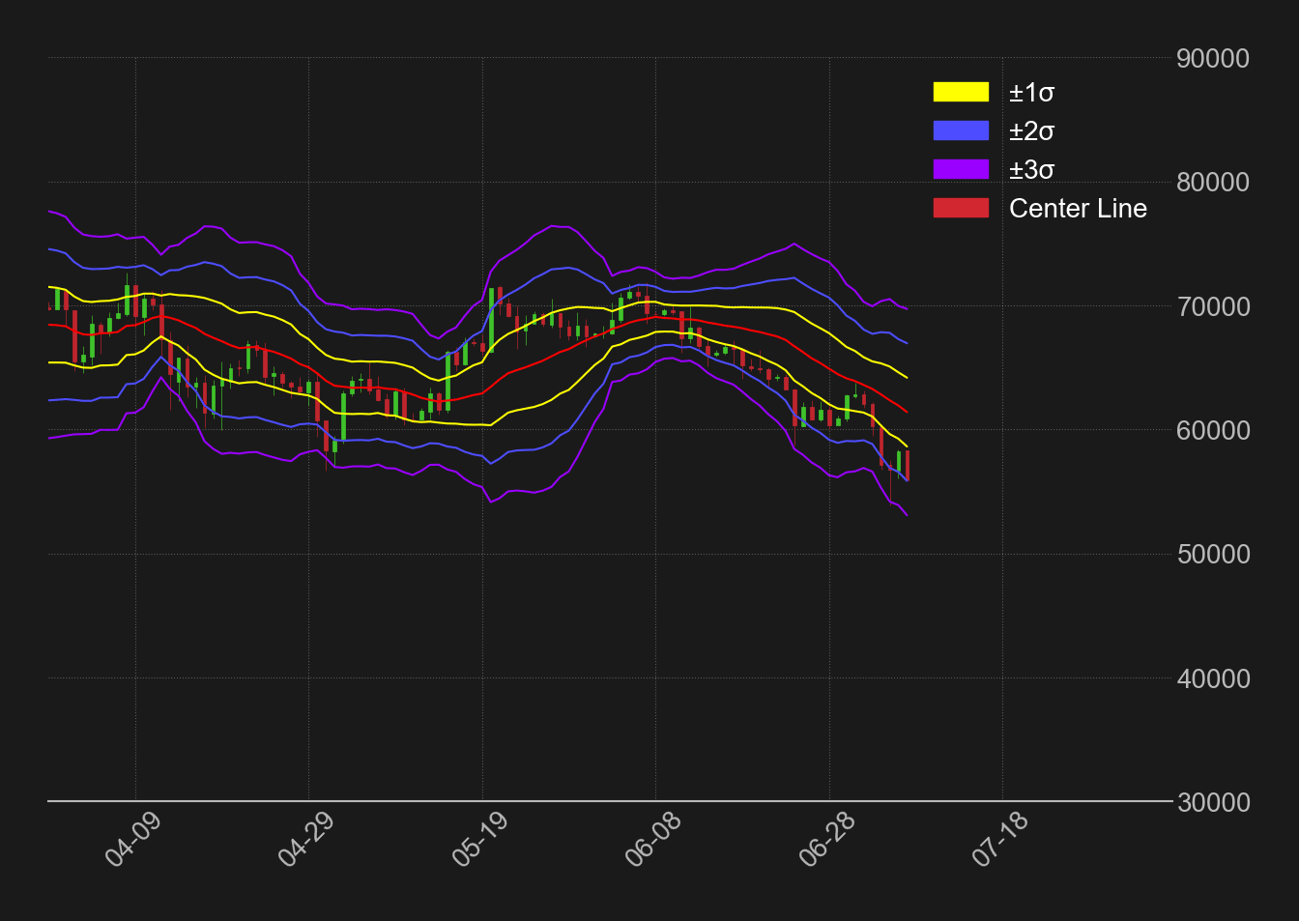Click the 06-28 x-axis date label
Image resolution: width=1299 pixels, height=921 pixels.
pyautogui.click(x=827, y=839)
